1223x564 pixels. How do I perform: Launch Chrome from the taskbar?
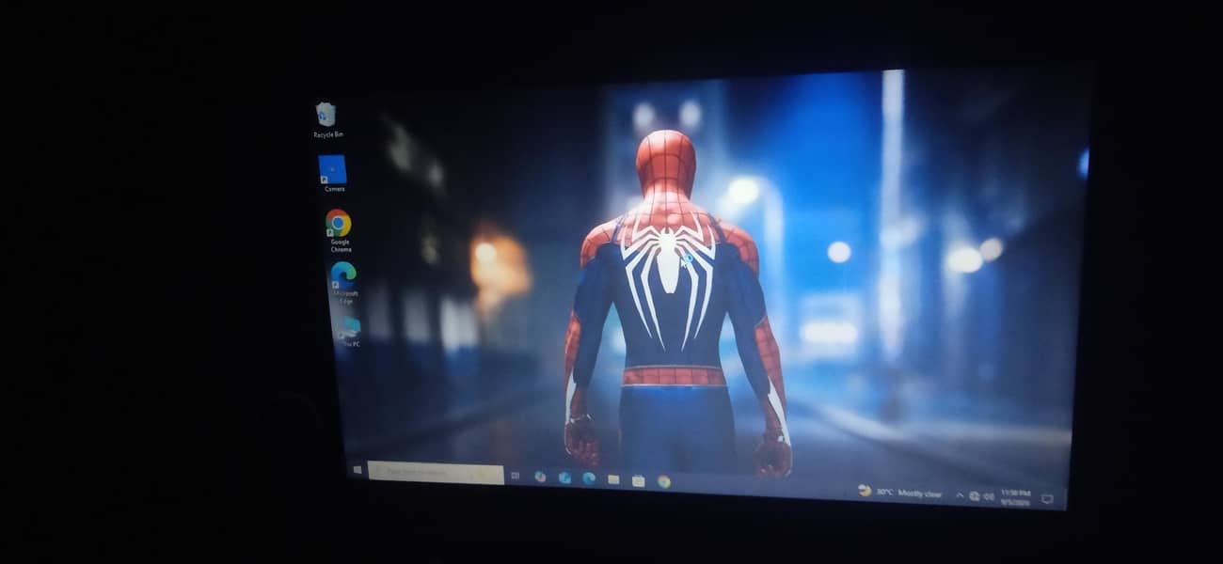click(663, 481)
